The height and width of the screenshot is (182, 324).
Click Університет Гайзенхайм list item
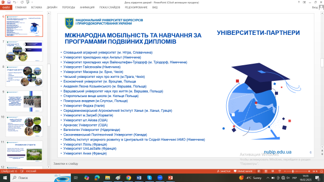pos(92,67)
